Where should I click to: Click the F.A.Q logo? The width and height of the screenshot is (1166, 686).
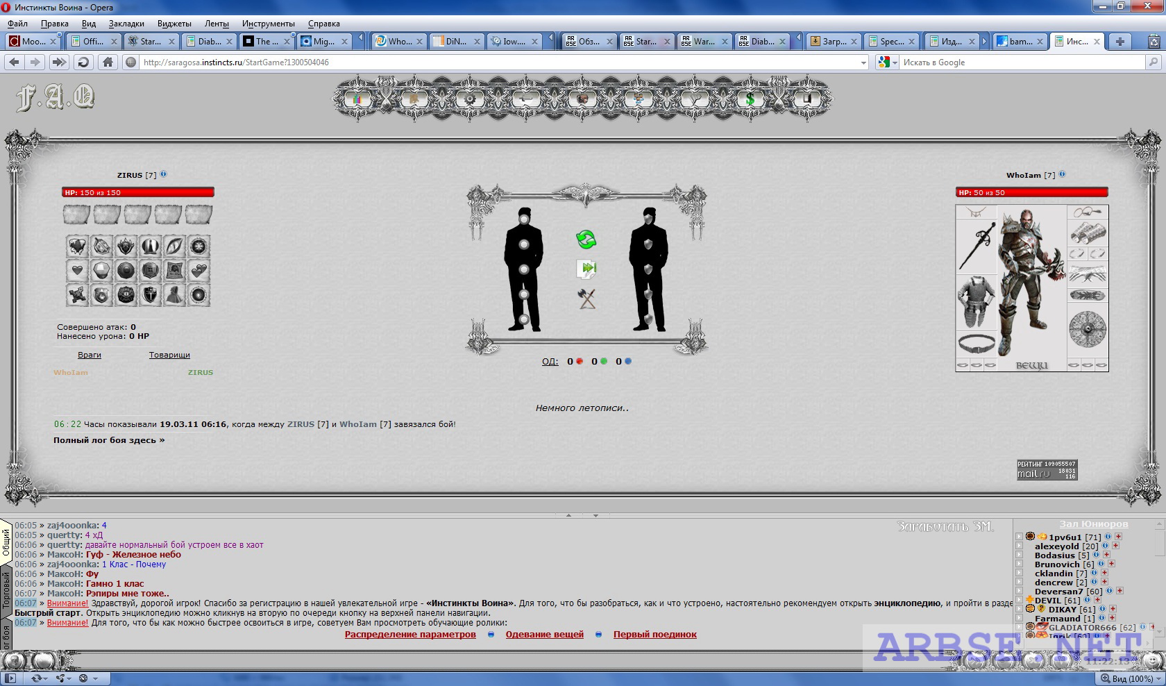(x=56, y=97)
